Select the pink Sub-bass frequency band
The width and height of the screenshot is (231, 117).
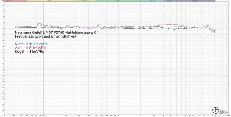tap(16, 1)
